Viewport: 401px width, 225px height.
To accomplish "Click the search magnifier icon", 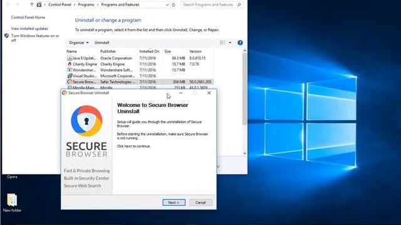I will tap(239, 4).
